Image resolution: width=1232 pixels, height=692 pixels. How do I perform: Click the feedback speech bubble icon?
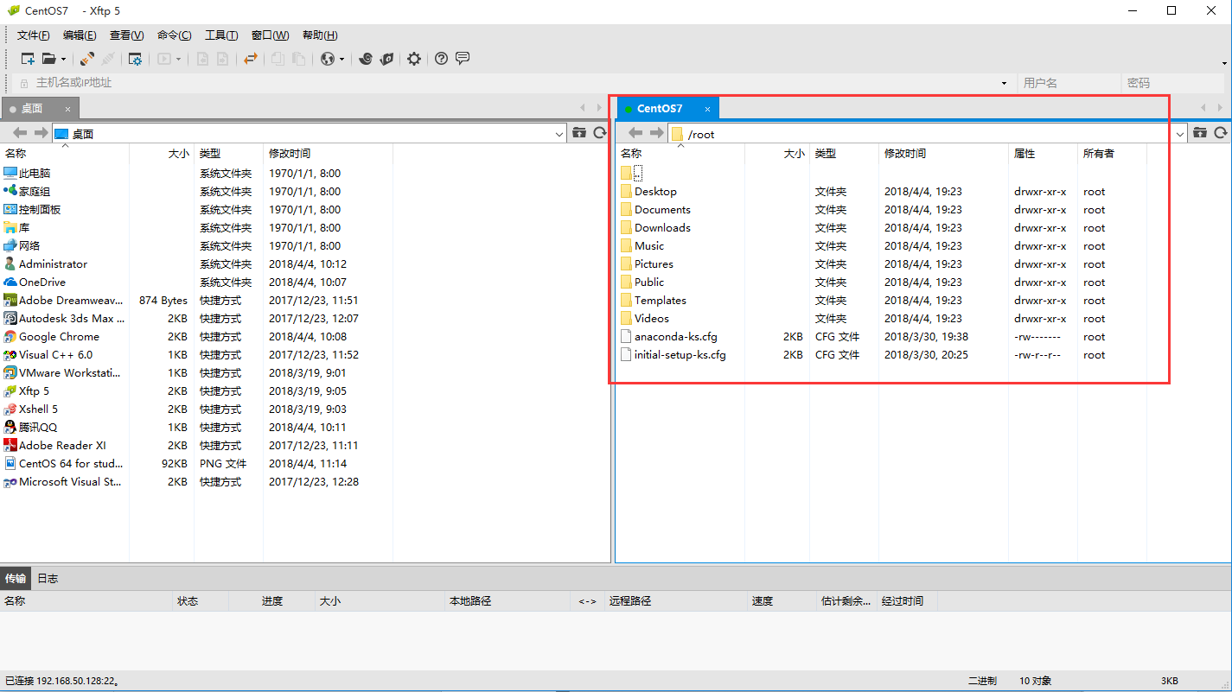pyautogui.click(x=463, y=59)
